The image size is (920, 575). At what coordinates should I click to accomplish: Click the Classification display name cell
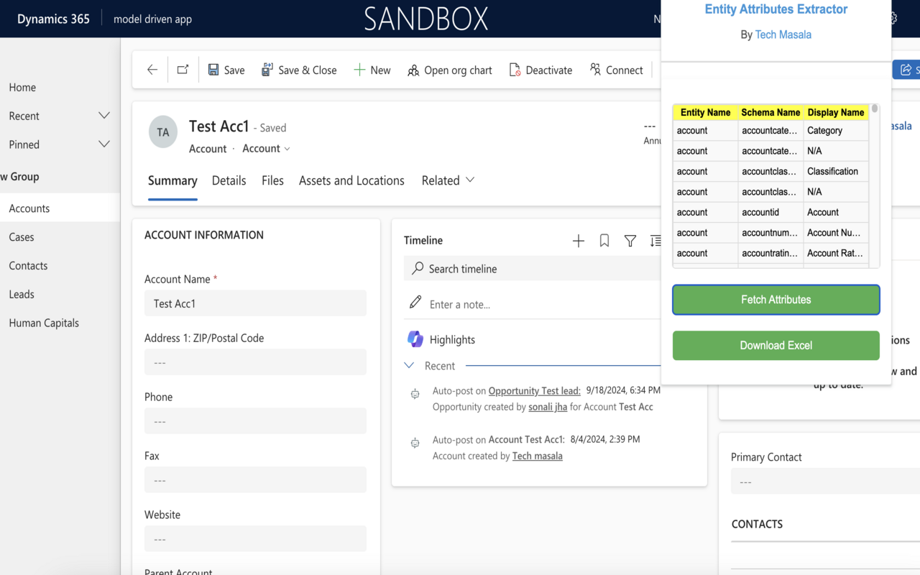(836, 171)
